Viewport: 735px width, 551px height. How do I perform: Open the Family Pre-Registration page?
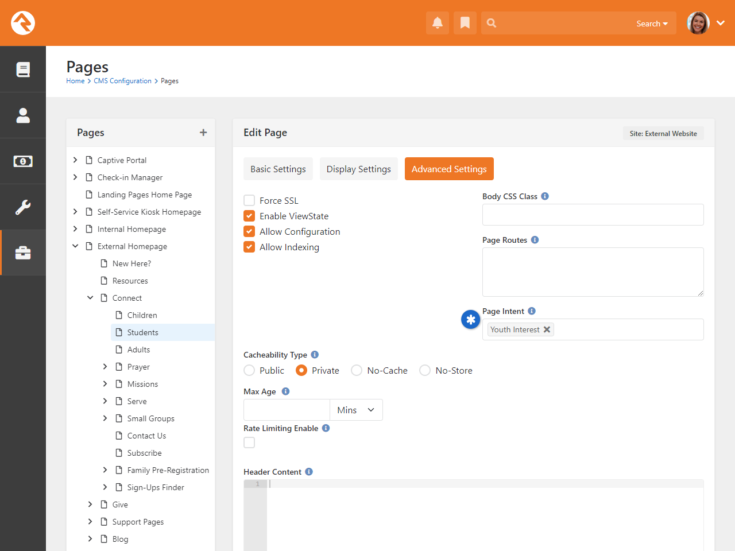(x=168, y=470)
